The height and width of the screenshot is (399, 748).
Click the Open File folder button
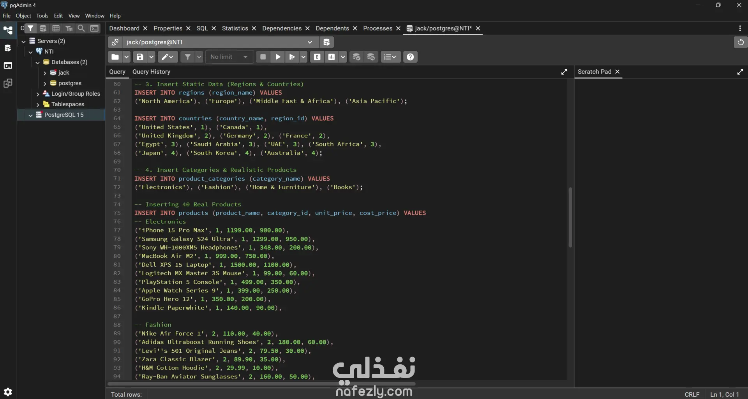115,57
